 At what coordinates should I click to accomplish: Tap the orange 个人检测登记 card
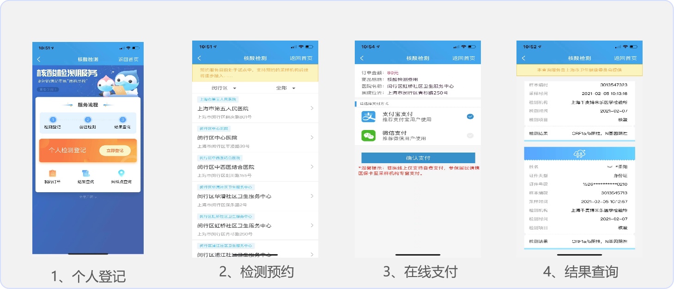88,151
